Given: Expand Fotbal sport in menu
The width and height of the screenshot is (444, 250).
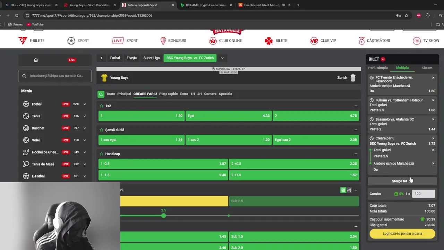Looking at the screenshot, I should [x=85, y=104].
